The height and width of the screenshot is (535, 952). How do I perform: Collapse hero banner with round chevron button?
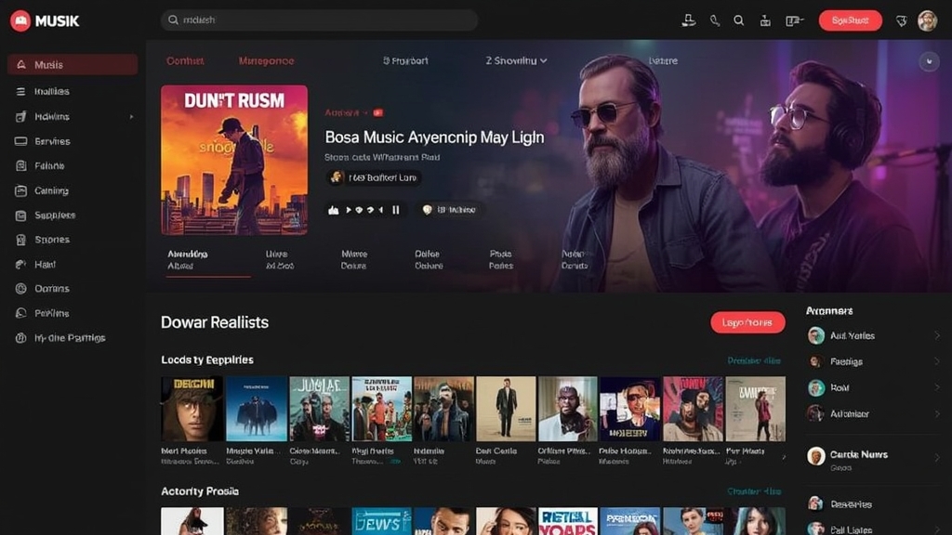click(929, 61)
